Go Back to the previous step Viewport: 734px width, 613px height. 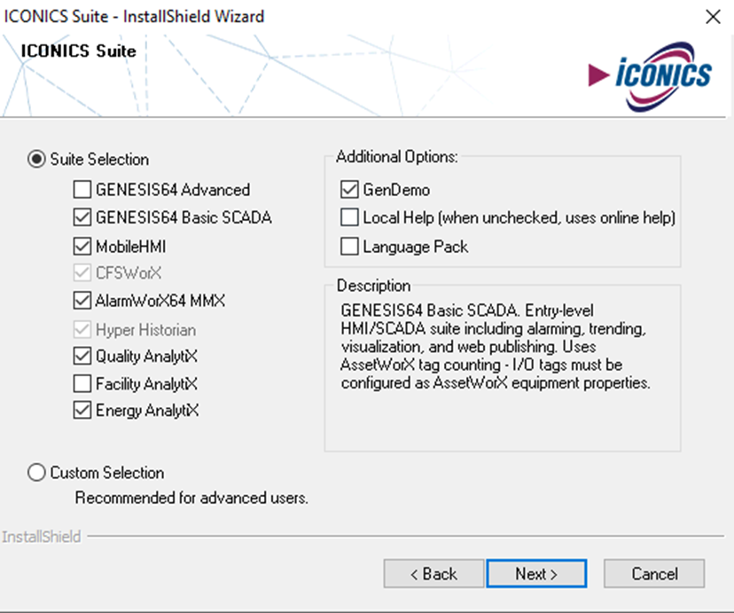click(433, 574)
